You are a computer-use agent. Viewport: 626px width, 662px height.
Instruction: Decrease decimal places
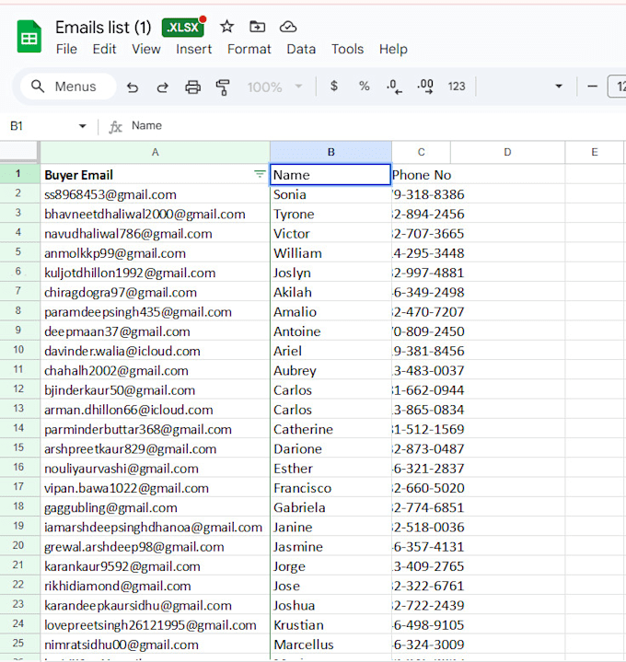click(x=394, y=87)
